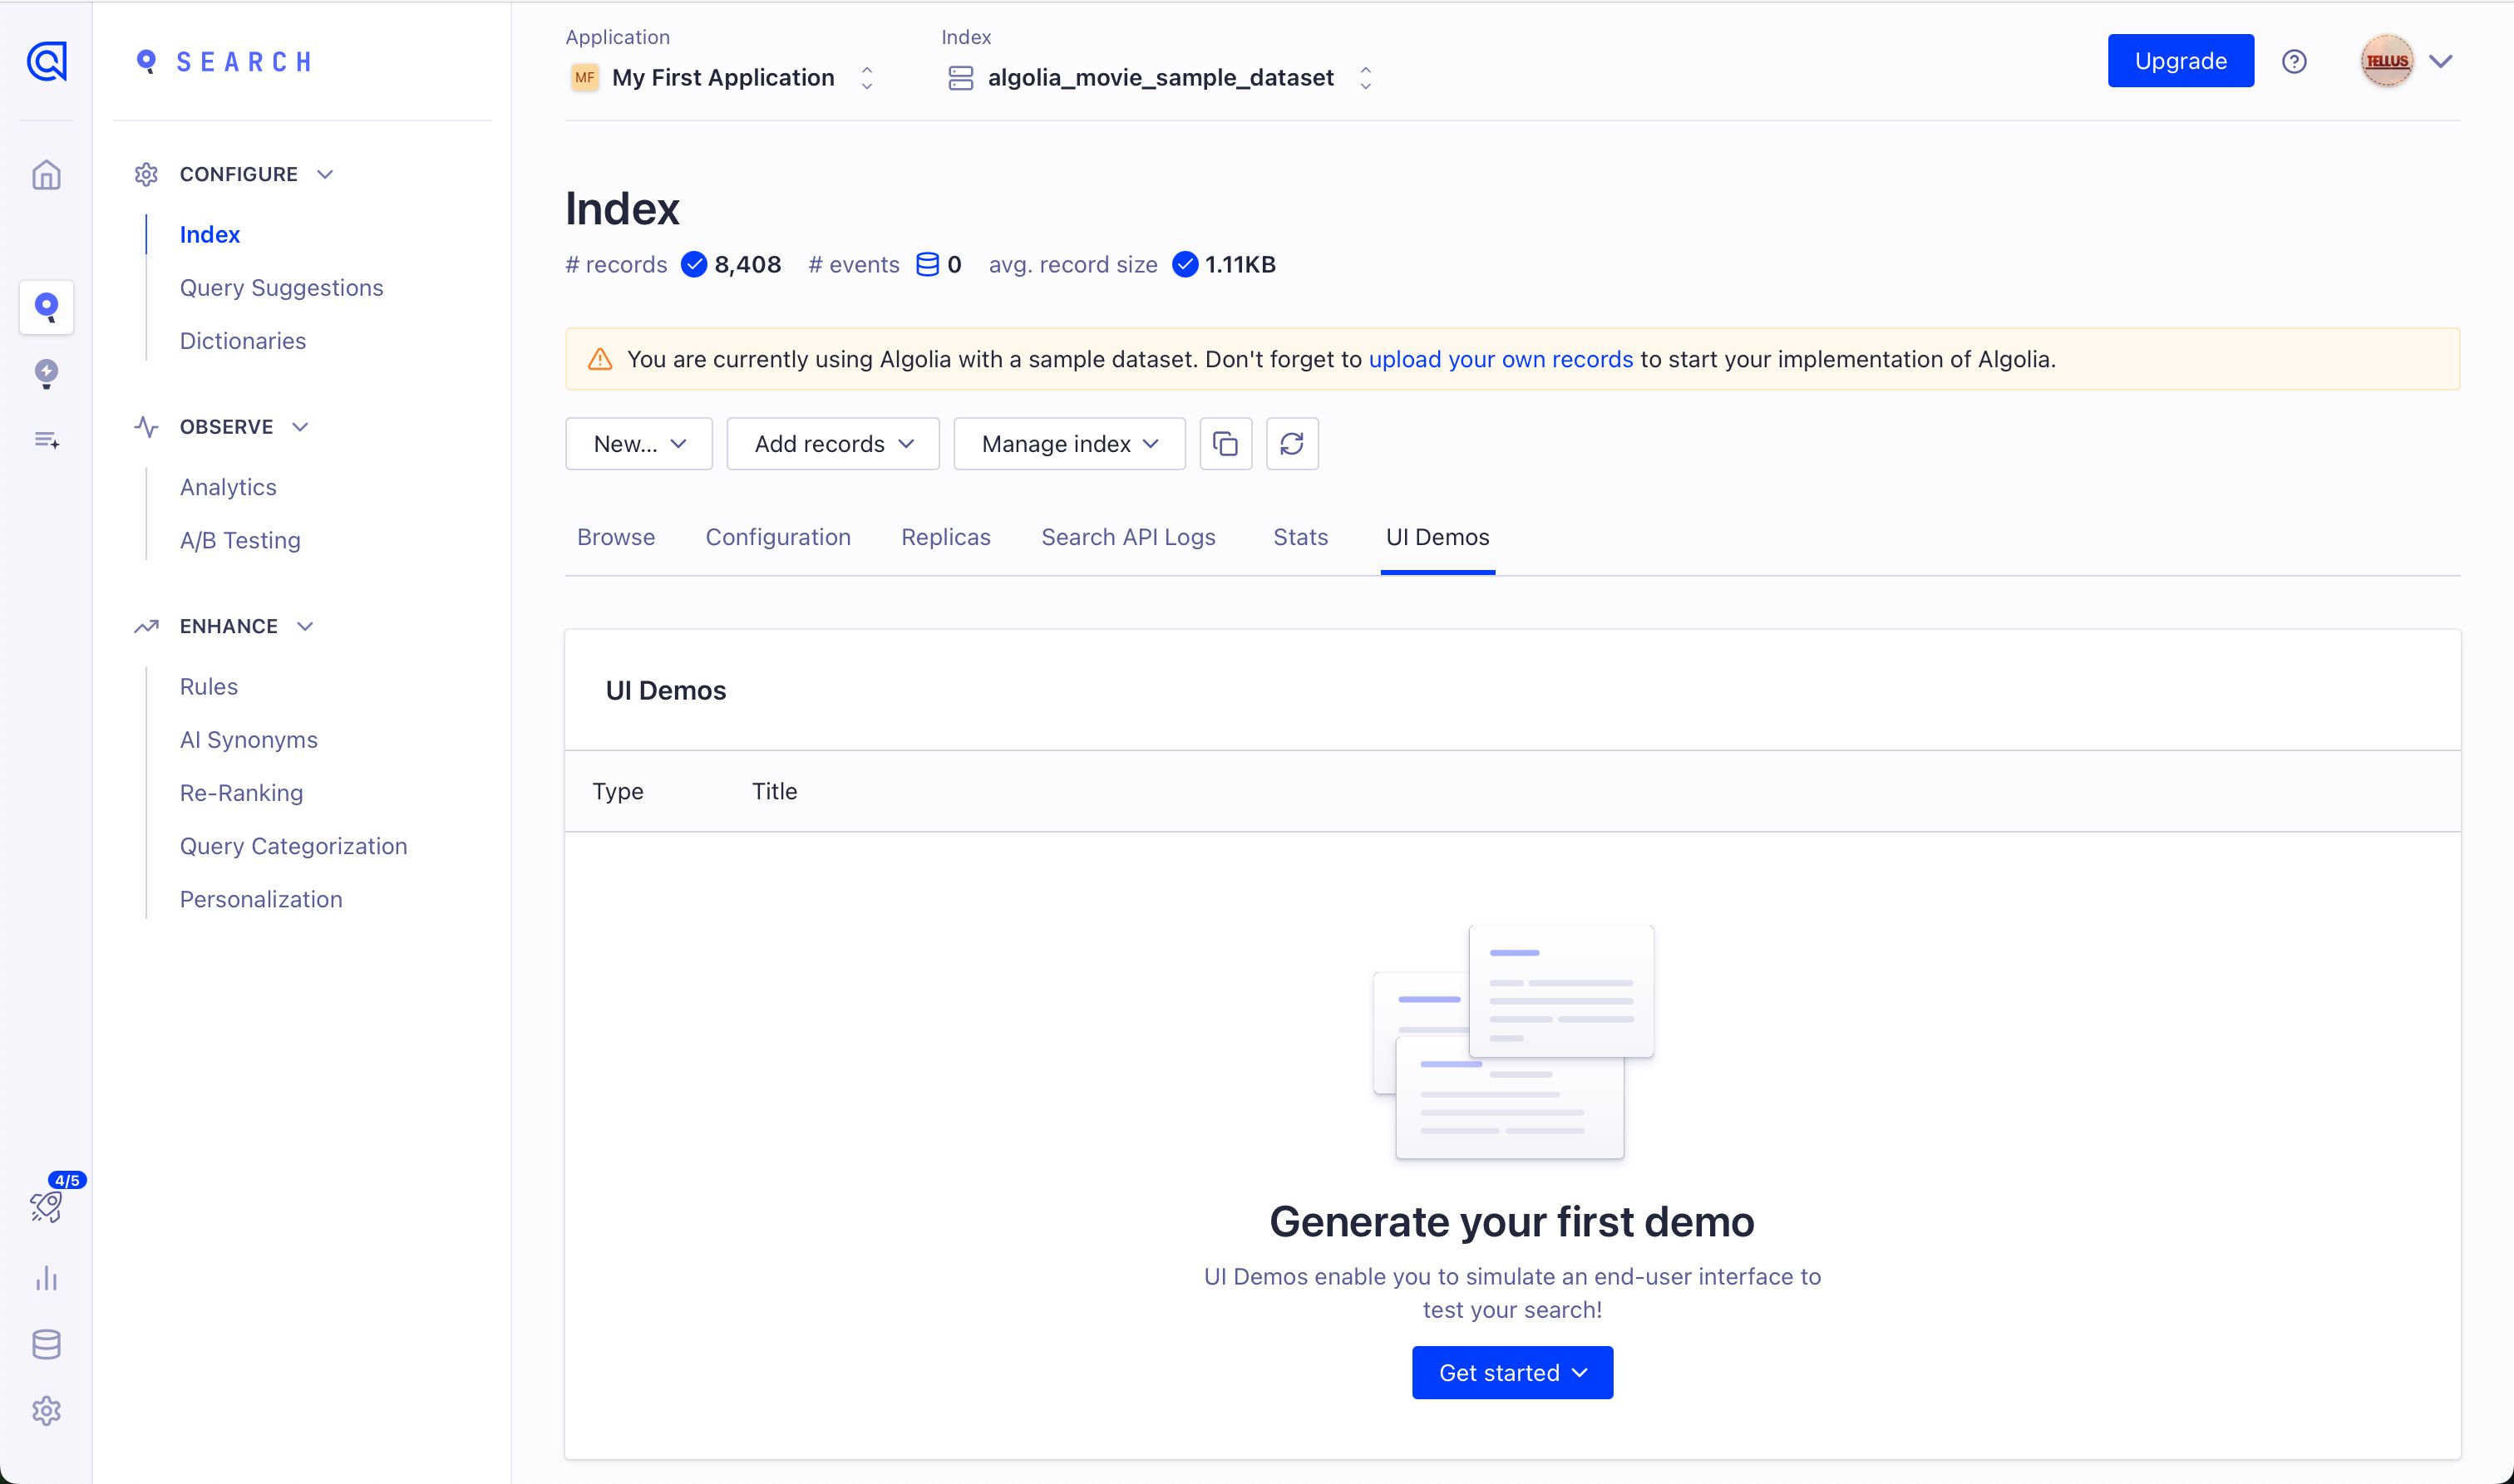Viewport: 2514px width, 1484px height.
Task: Open Query Suggestions in sidebar
Action: click(x=281, y=287)
